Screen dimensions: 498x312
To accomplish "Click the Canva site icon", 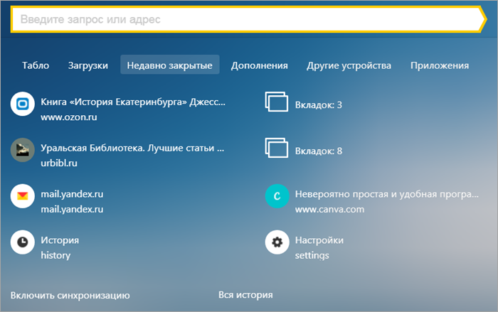I will [x=277, y=196].
